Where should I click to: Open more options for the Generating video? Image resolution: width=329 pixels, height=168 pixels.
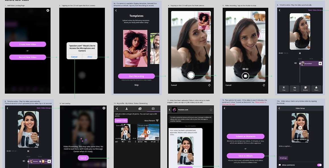135,142
